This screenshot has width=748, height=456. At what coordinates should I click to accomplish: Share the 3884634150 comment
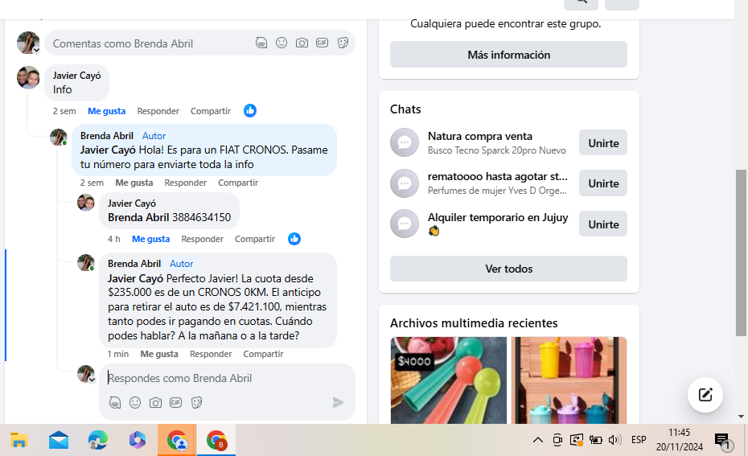coord(255,239)
